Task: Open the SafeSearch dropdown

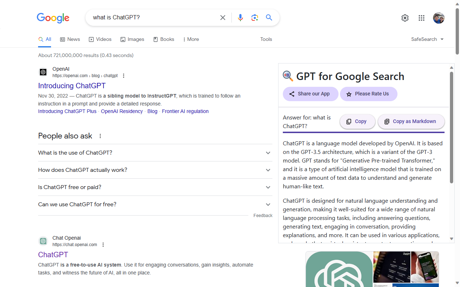Action: click(427, 39)
